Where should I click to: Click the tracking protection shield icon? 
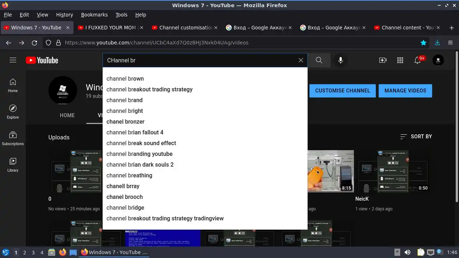tap(48, 43)
